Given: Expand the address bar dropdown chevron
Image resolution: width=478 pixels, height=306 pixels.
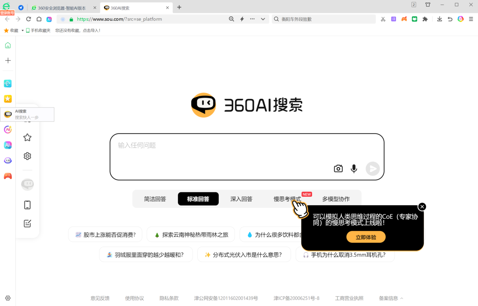Looking at the screenshot, I should (x=263, y=19).
